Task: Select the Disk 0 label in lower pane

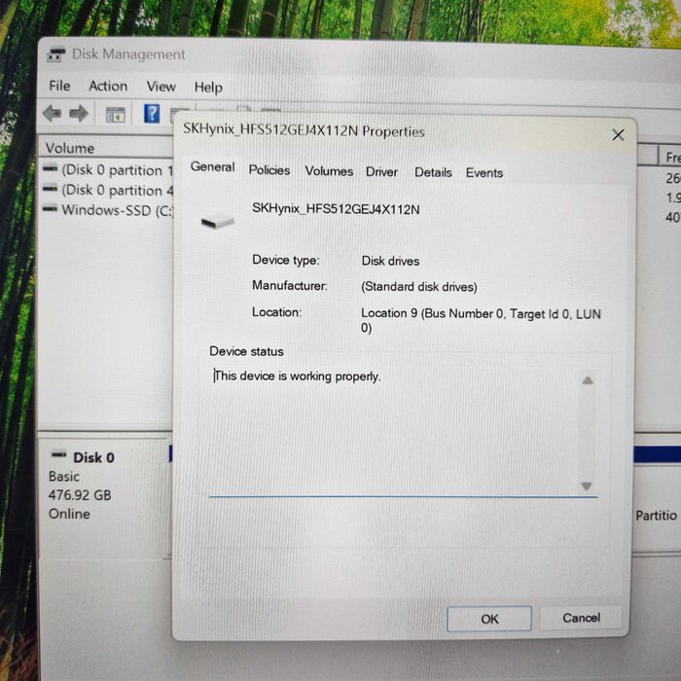Action: click(93, 457)
